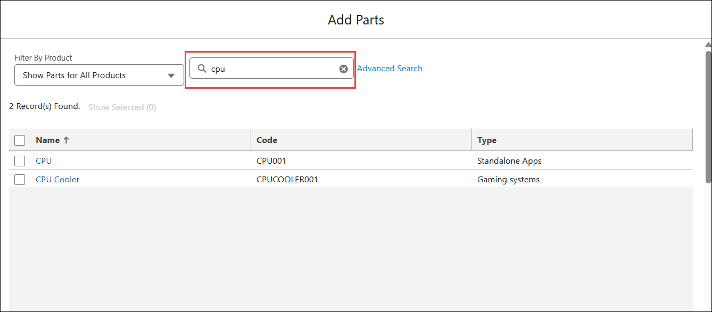Click inside the cpu search field
The height and width of the screenshot is (312, 712).
[x=271, y=69]
